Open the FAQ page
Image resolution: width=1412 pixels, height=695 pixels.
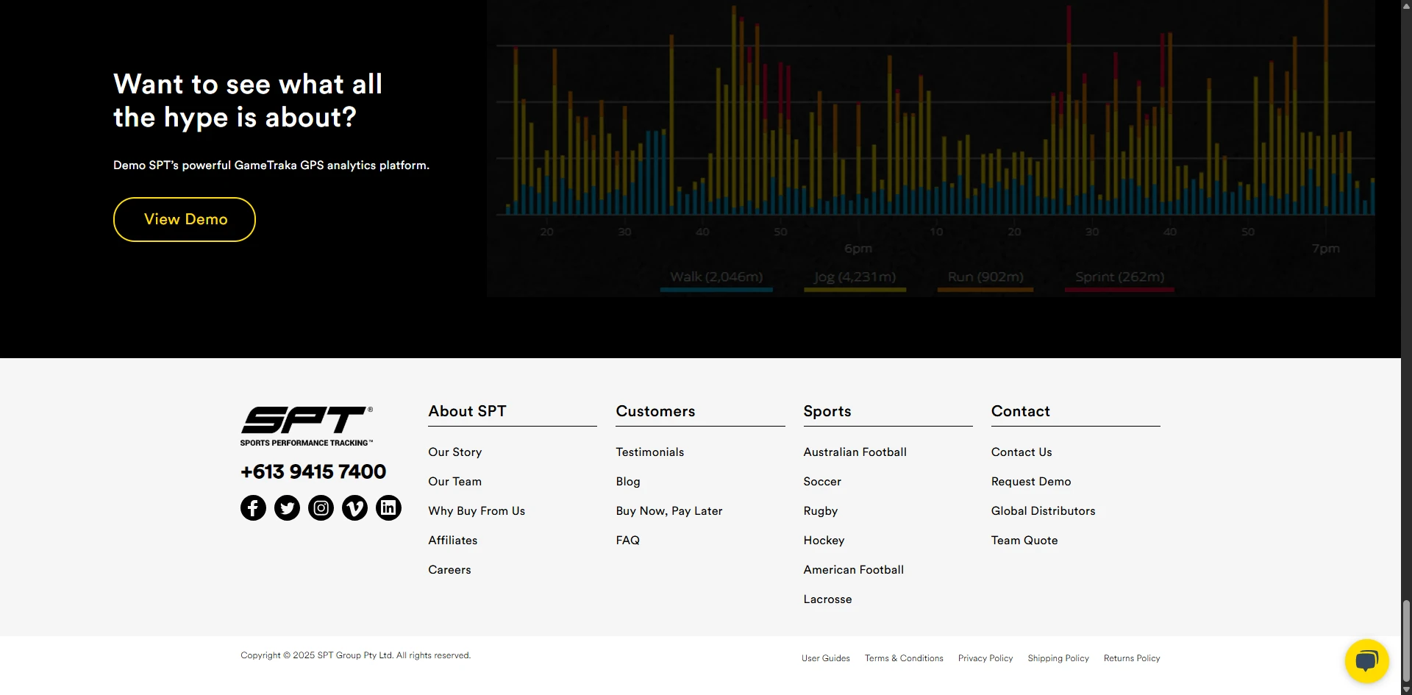(628, 541)
